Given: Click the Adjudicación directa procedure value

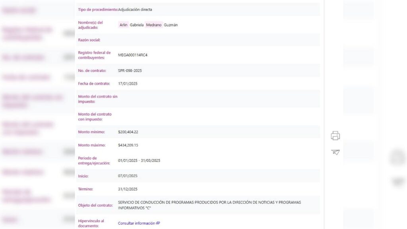Looking at the screenshot, I should [x=135, y=9].
